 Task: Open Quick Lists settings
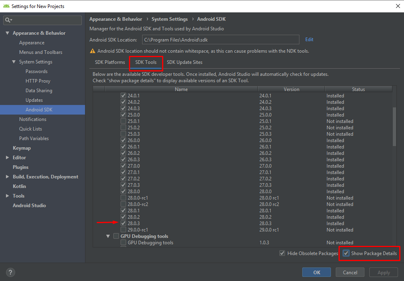(30, 129)
